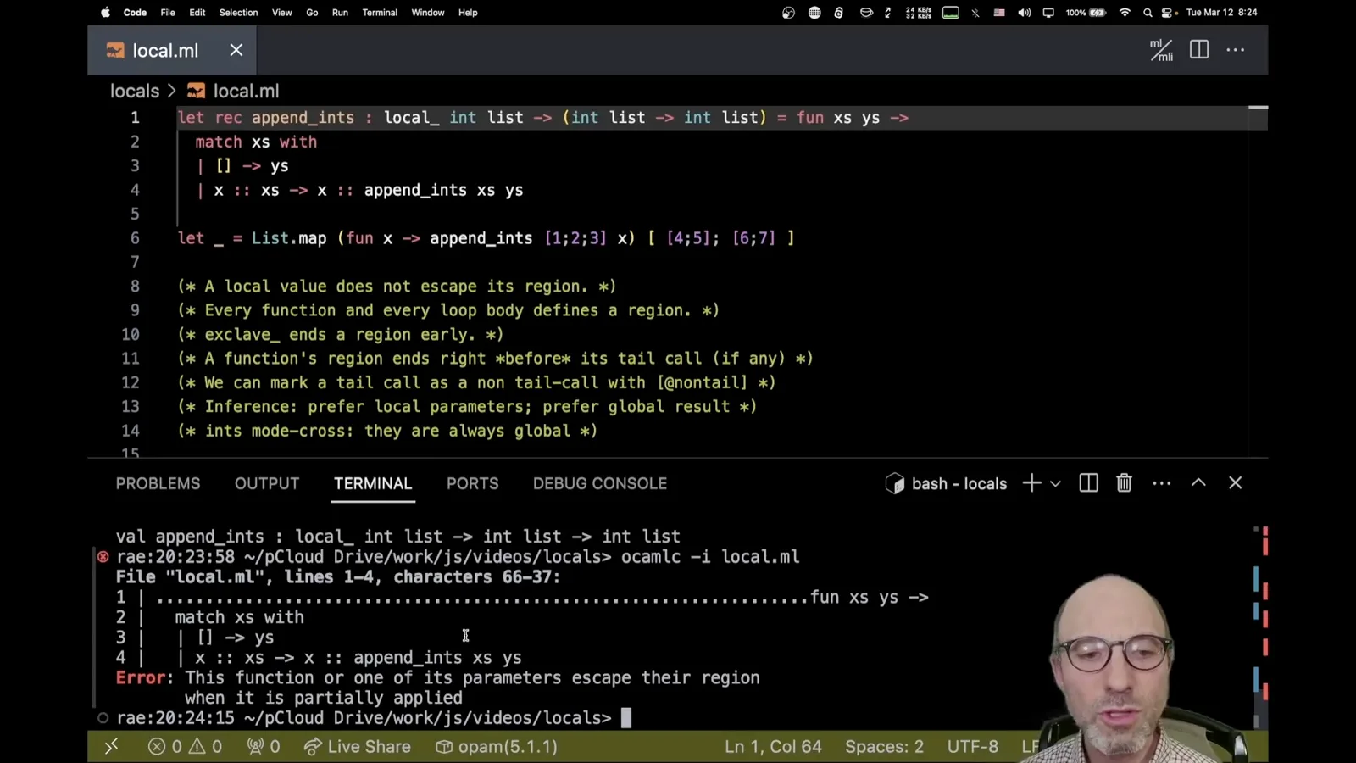Screen dimensions: 1356x763
Task: Click the editor minimap scrollbar
Action: pos(1258,280)
